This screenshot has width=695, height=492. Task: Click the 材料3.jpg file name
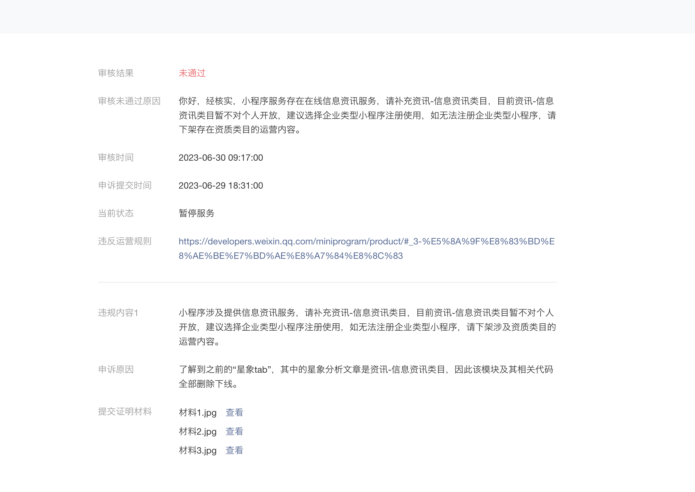[x=198, y=450]
